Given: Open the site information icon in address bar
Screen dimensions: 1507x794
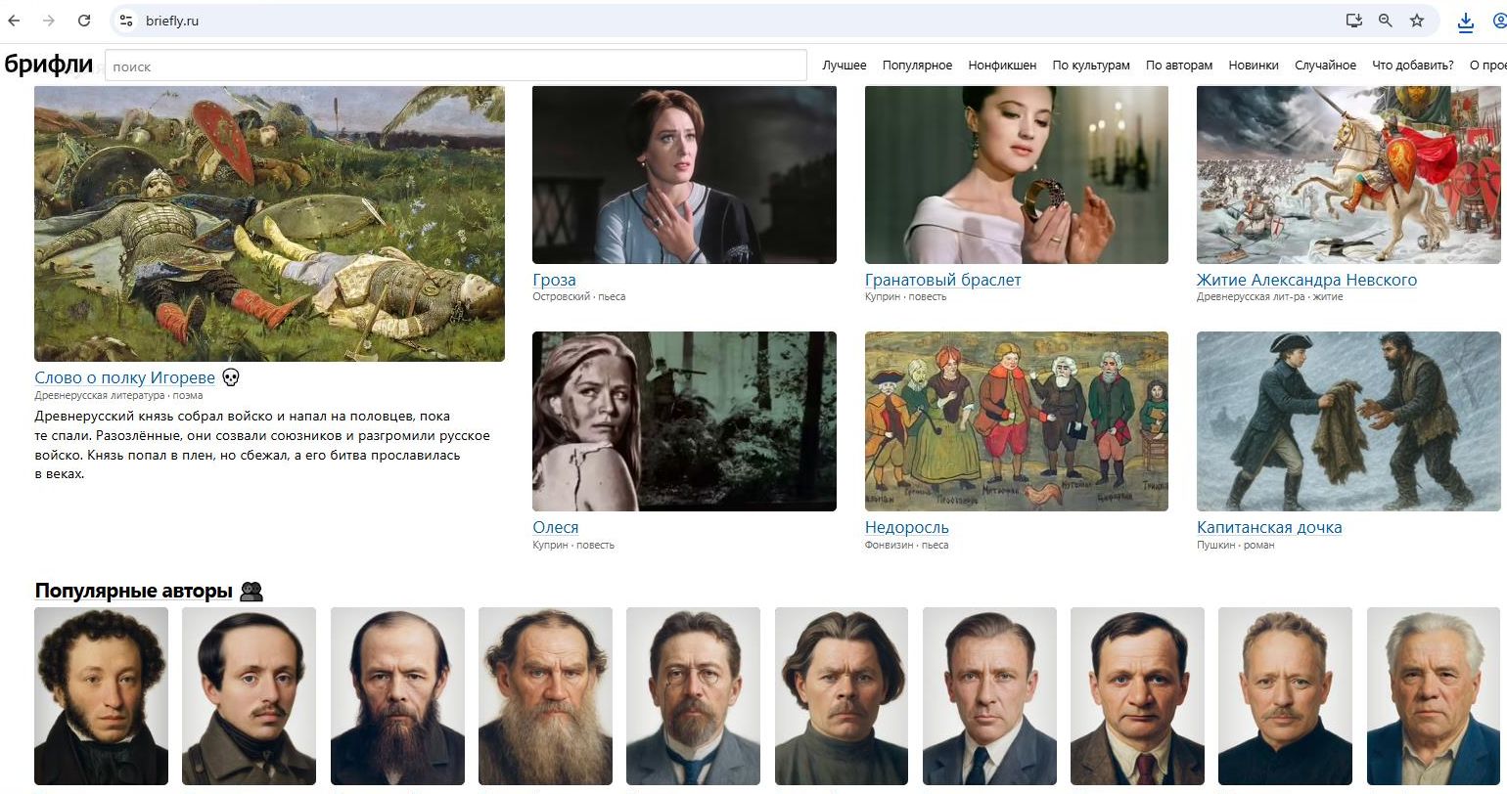Looking at the screenshot, I should [x=124, y=21].
